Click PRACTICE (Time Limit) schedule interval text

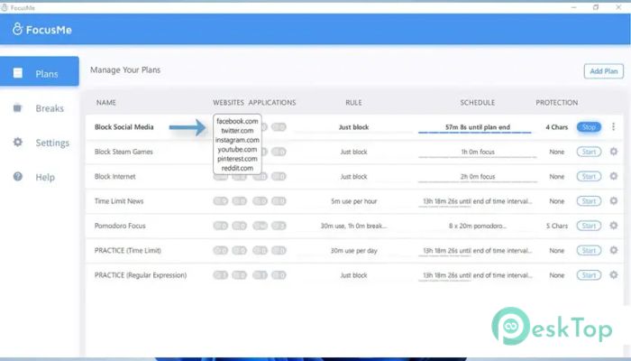point(477,251)
